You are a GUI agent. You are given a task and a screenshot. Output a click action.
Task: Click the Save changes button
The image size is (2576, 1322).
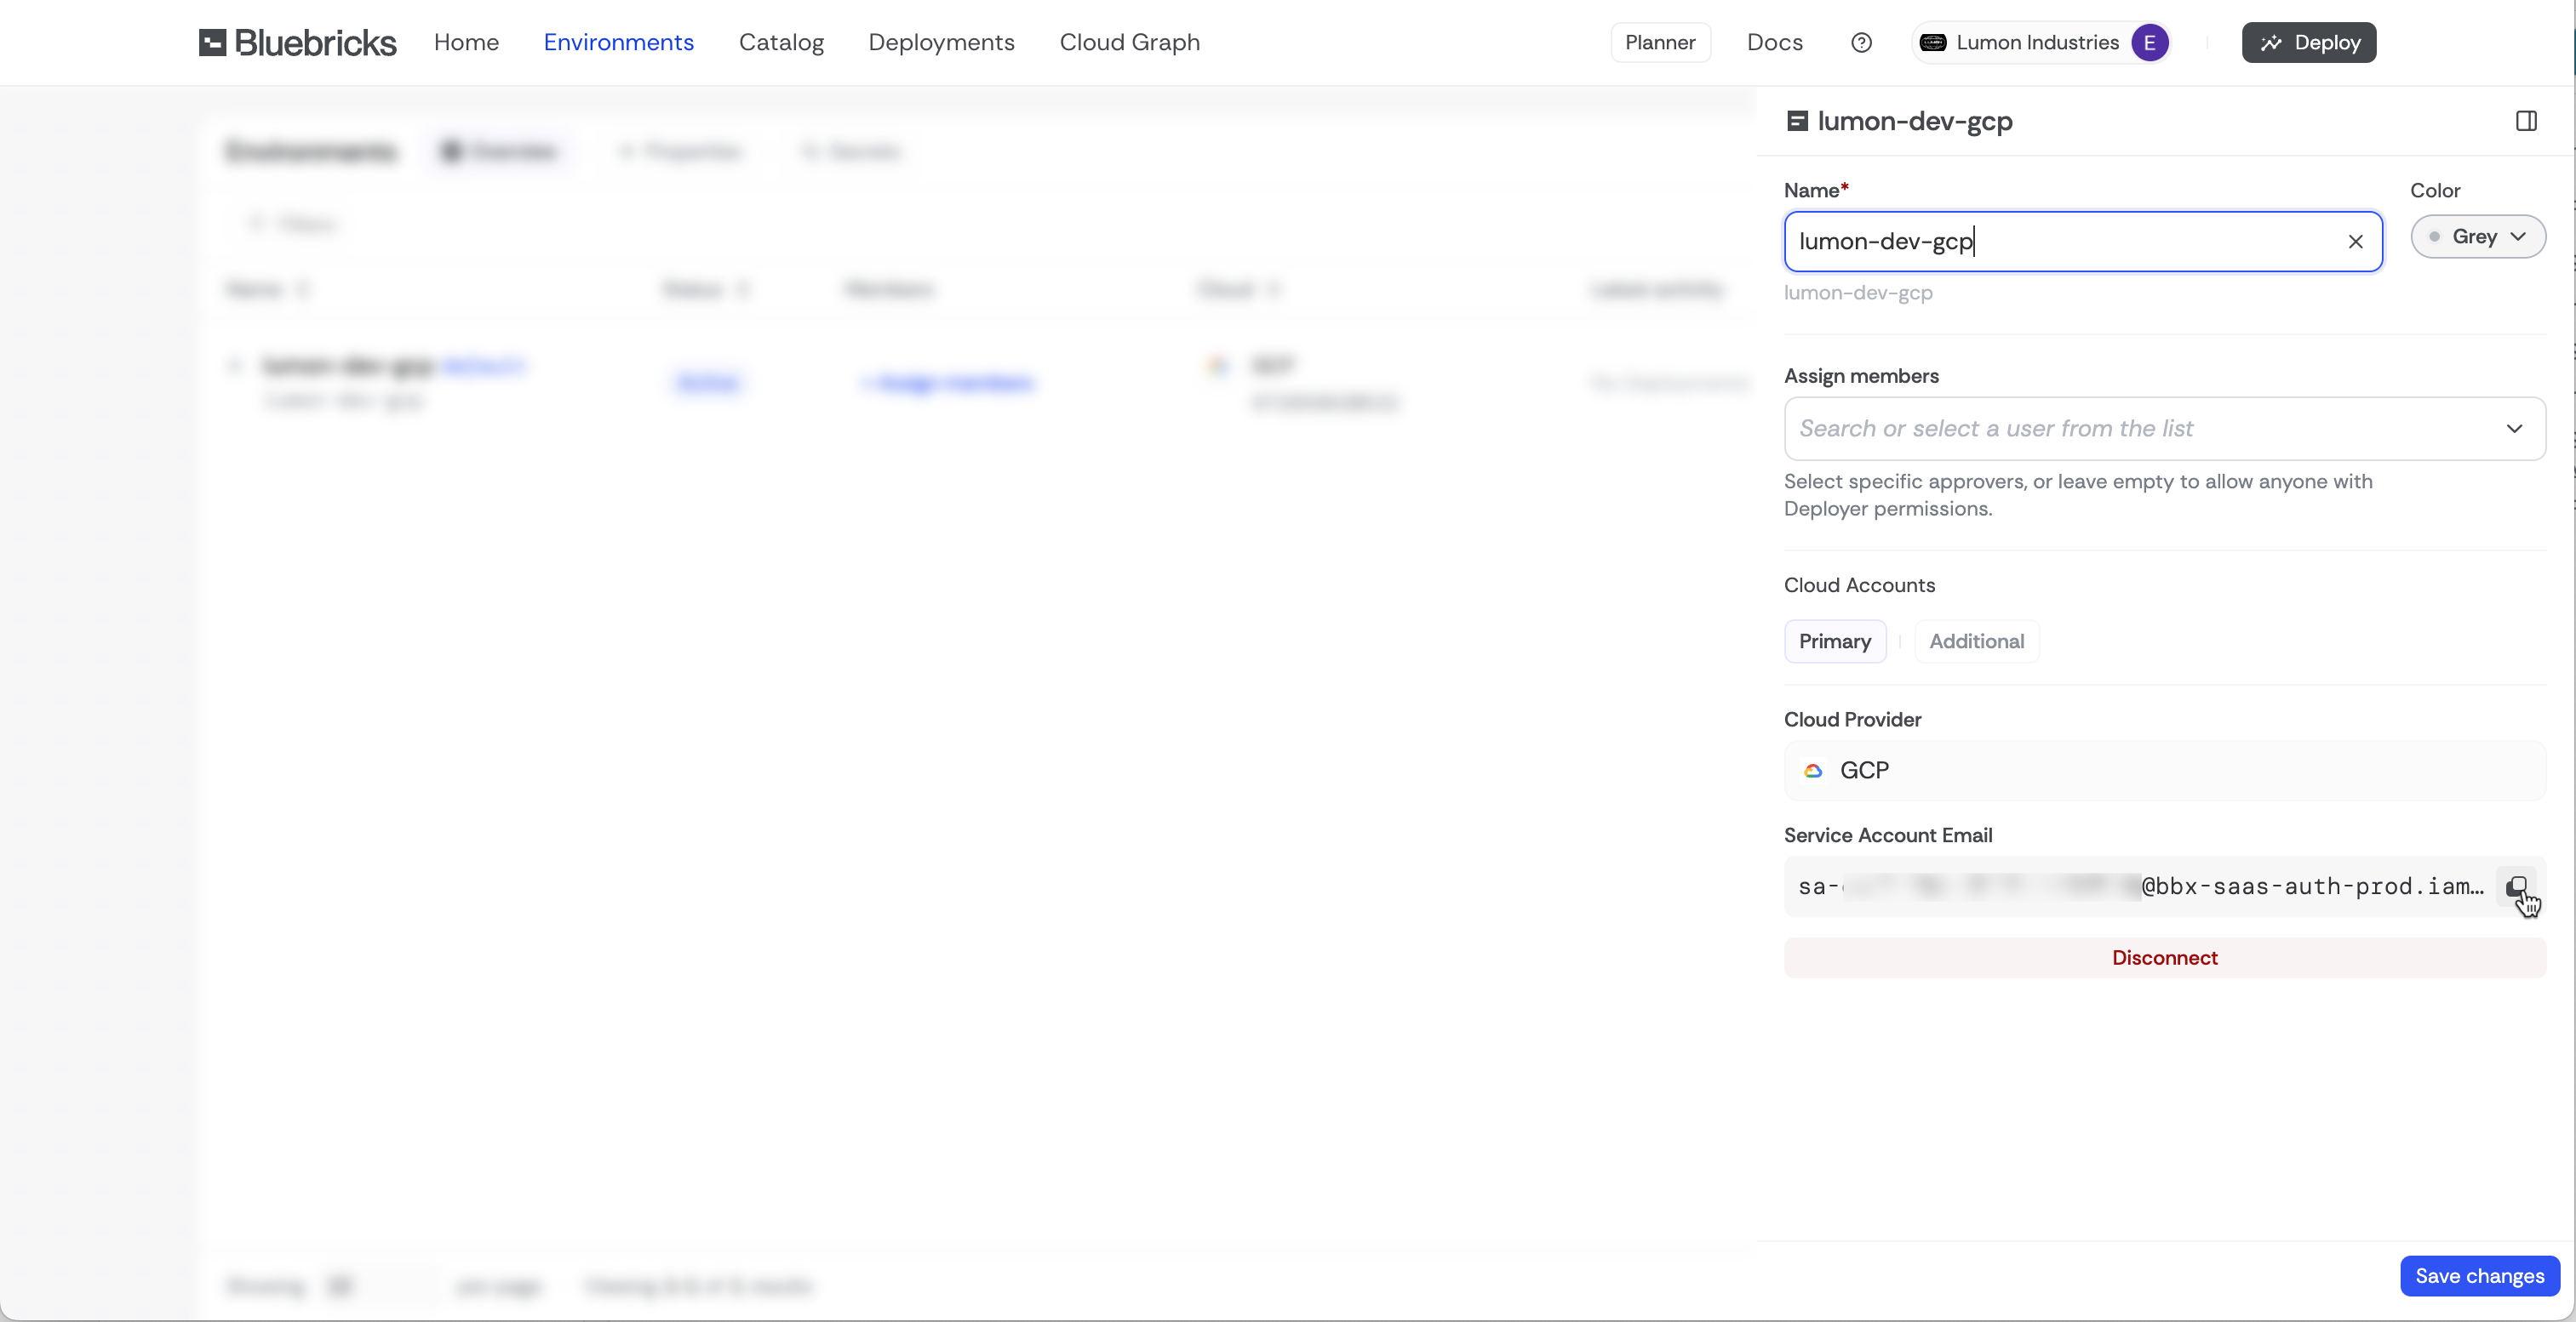tap(2479, 1276)
